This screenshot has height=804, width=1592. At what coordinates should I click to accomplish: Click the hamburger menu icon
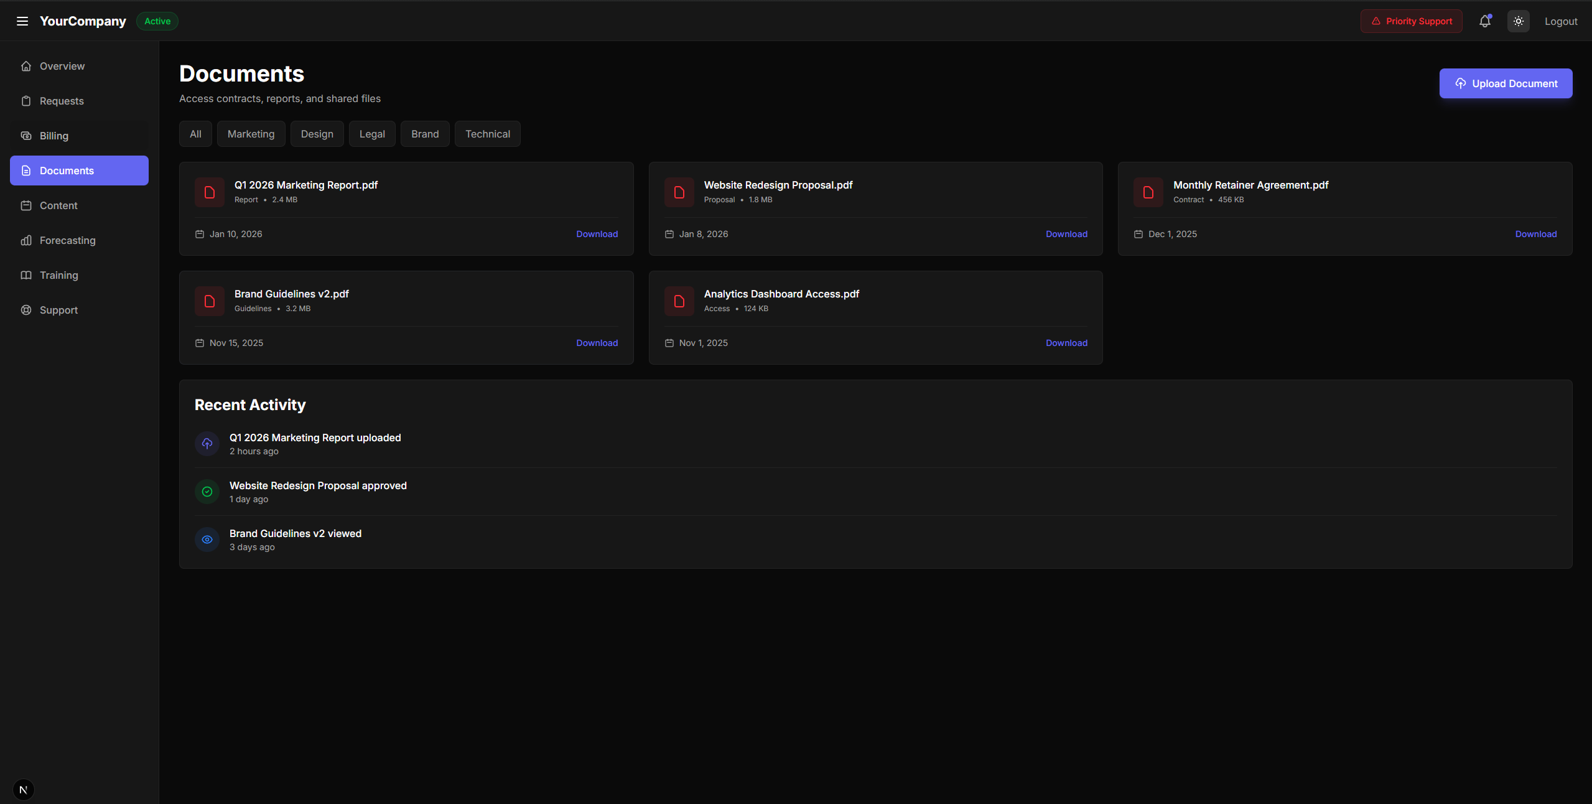click(x=22, y=21)
